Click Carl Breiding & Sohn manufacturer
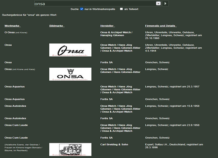The width and height of the screenshot is (218, 158). tap(115, 144)
